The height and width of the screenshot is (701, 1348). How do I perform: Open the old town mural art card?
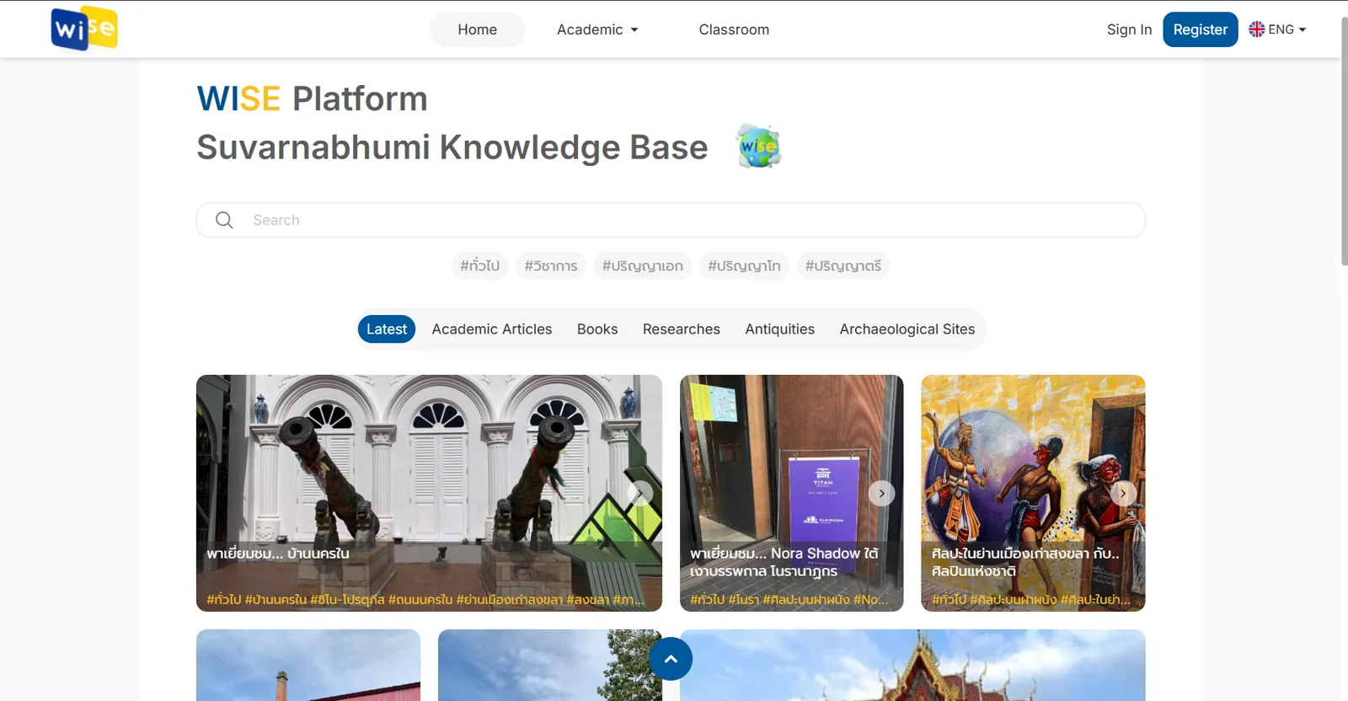(x=1033, y=493)
